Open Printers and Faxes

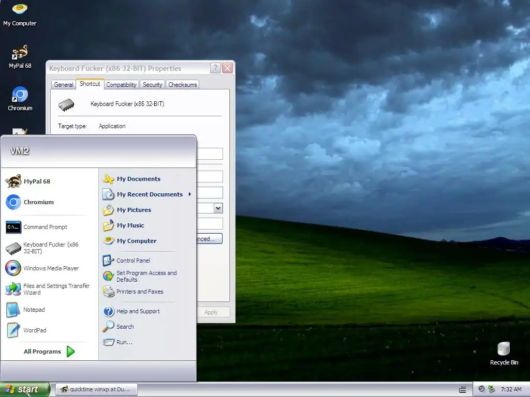point(148,292)
